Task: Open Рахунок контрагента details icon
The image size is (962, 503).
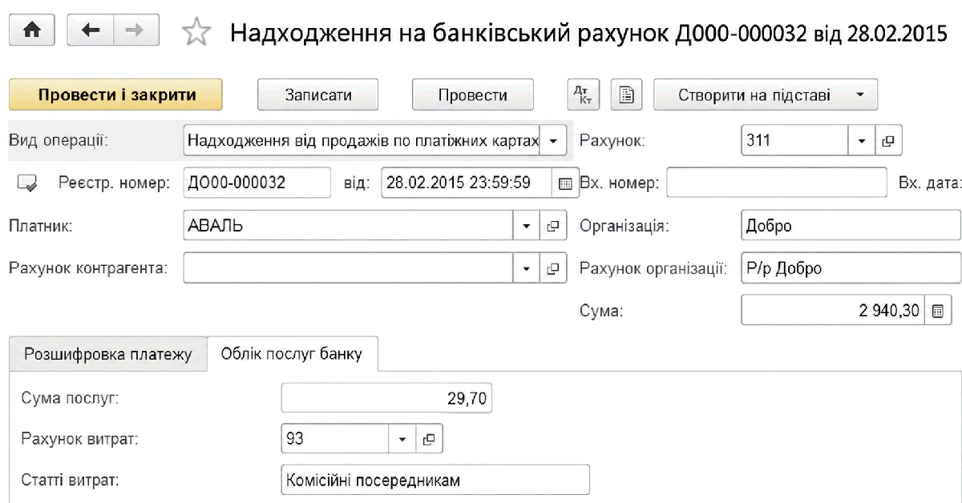Action: pyautogui.click(x=552, y=268)
